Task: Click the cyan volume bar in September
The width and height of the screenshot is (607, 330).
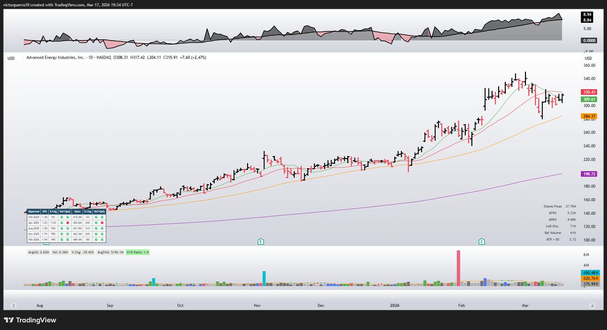Action: tap(154, 281)
